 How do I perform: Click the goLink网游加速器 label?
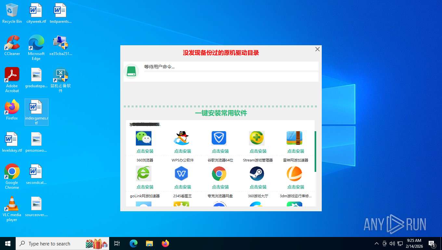pyautogui.click(x=145, y=196)
